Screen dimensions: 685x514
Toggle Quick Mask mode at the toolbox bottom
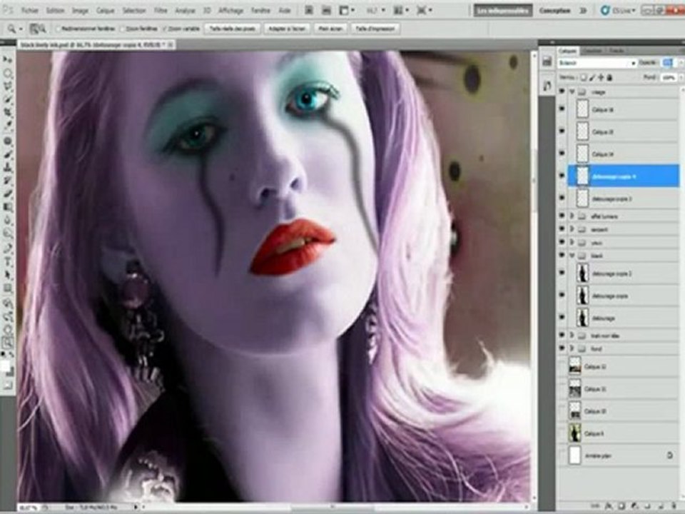click(7, 385)
